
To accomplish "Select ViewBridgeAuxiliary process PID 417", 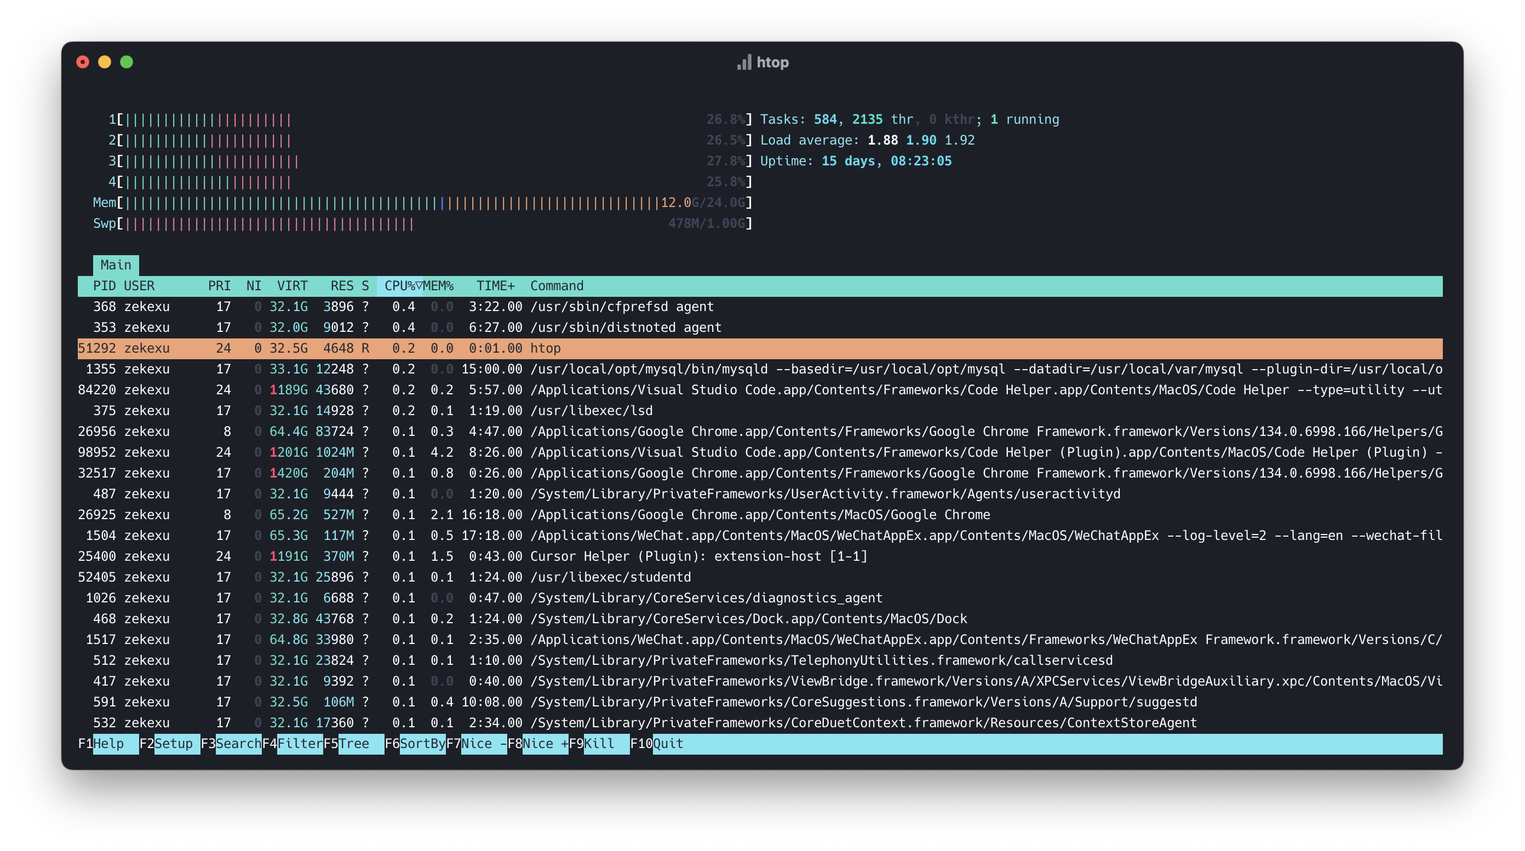I will 760,681.
